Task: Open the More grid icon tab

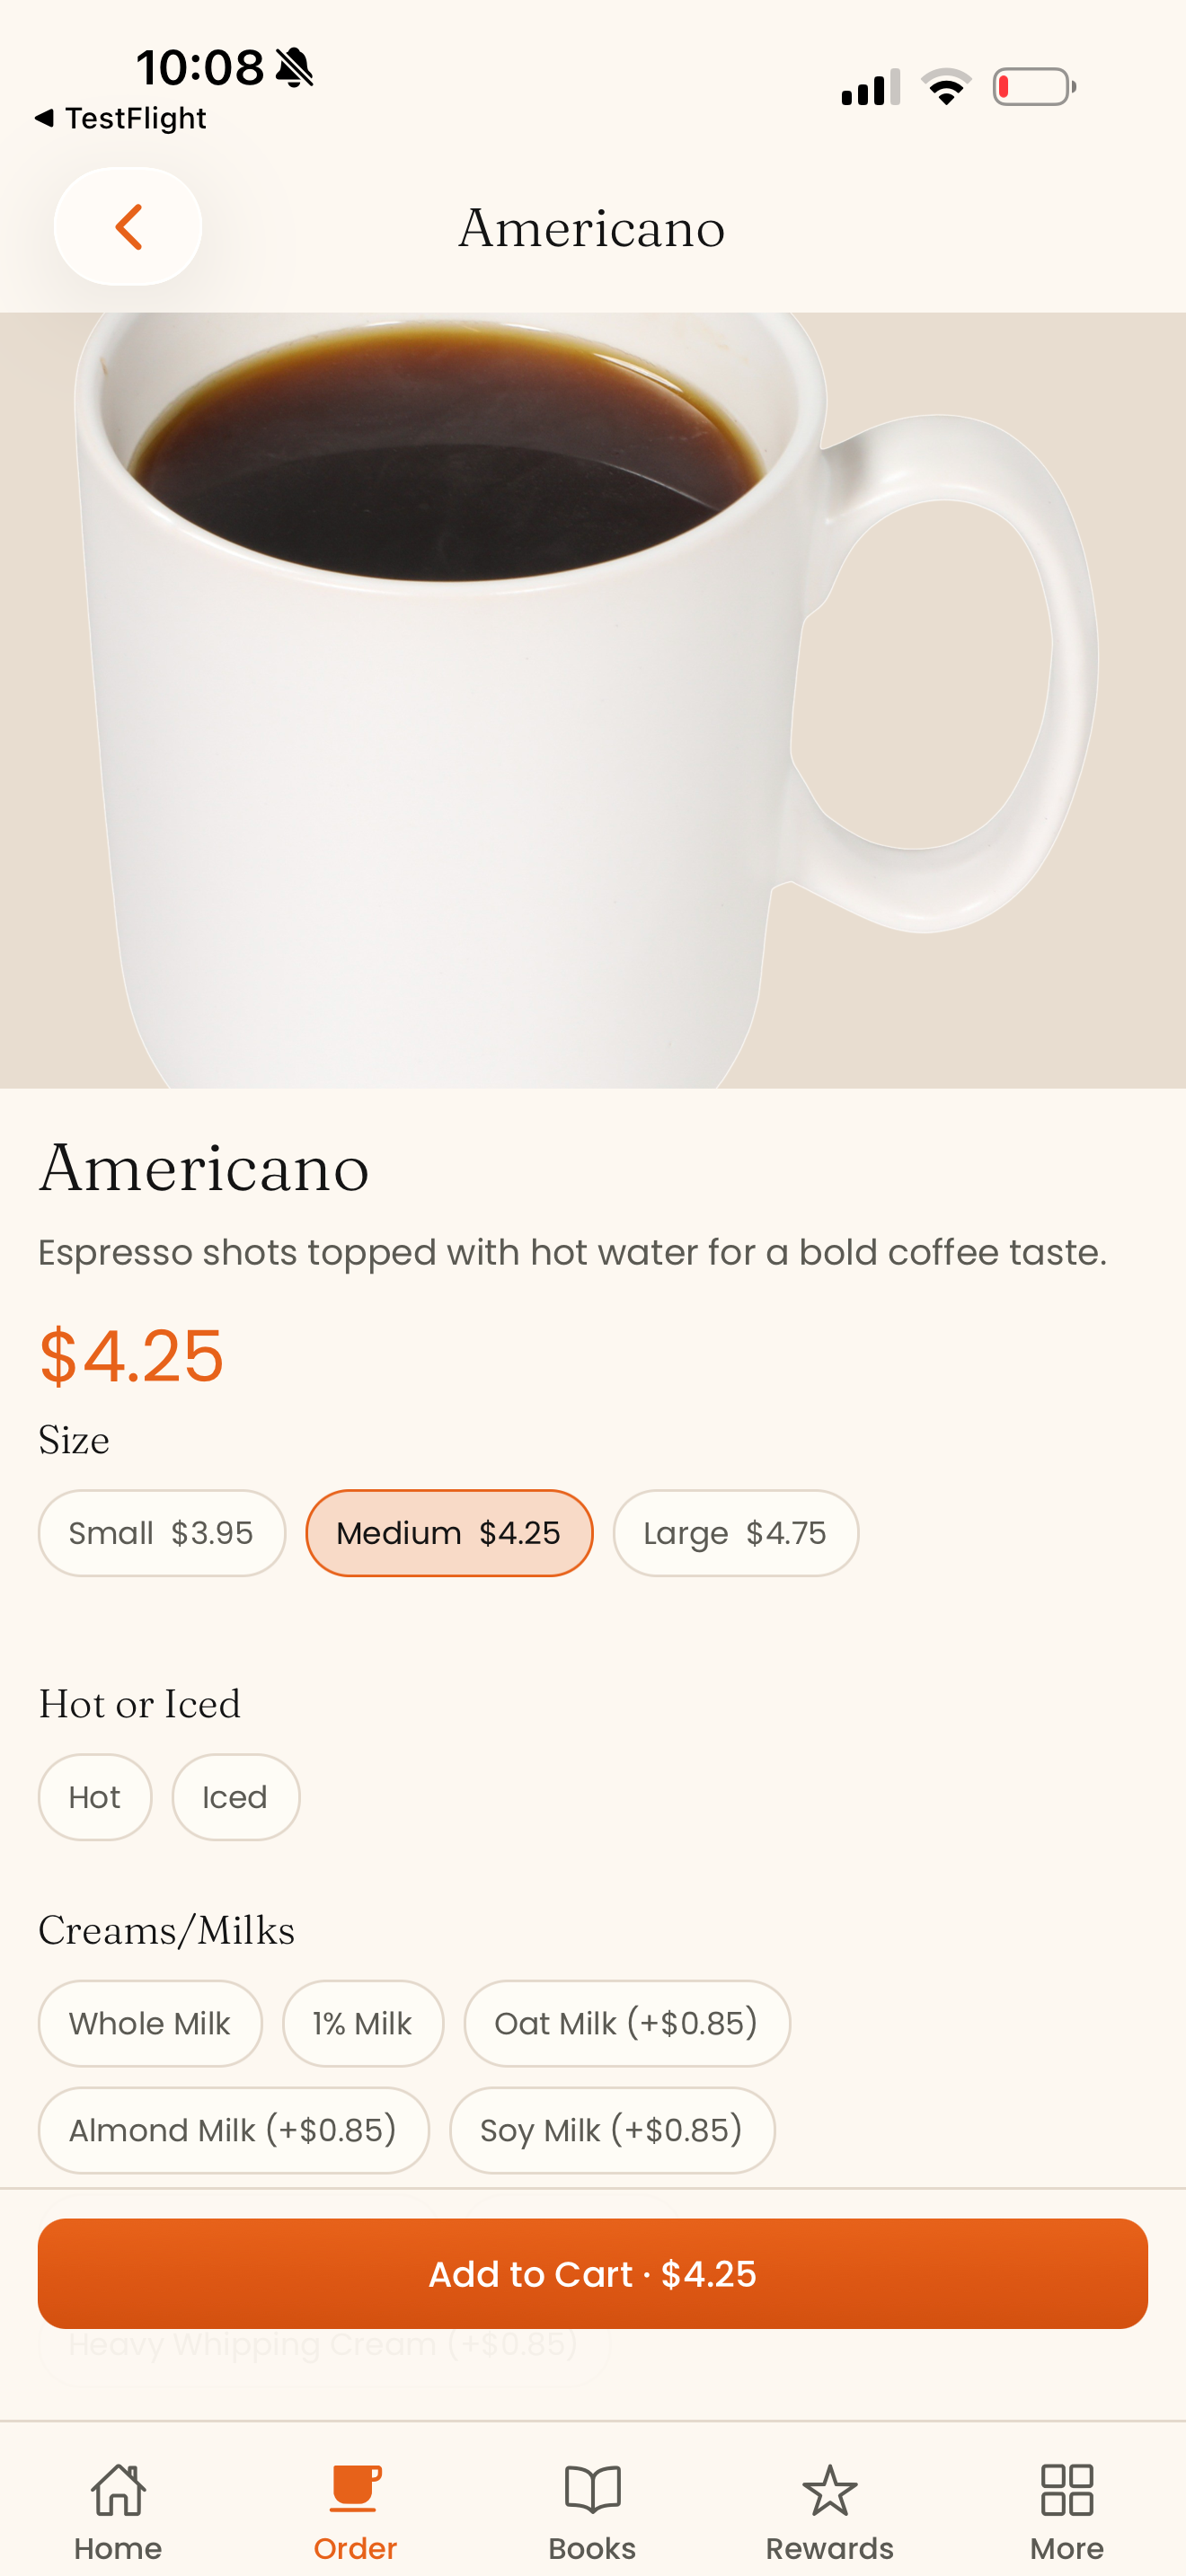Action: click(x=1066, y=2489)
